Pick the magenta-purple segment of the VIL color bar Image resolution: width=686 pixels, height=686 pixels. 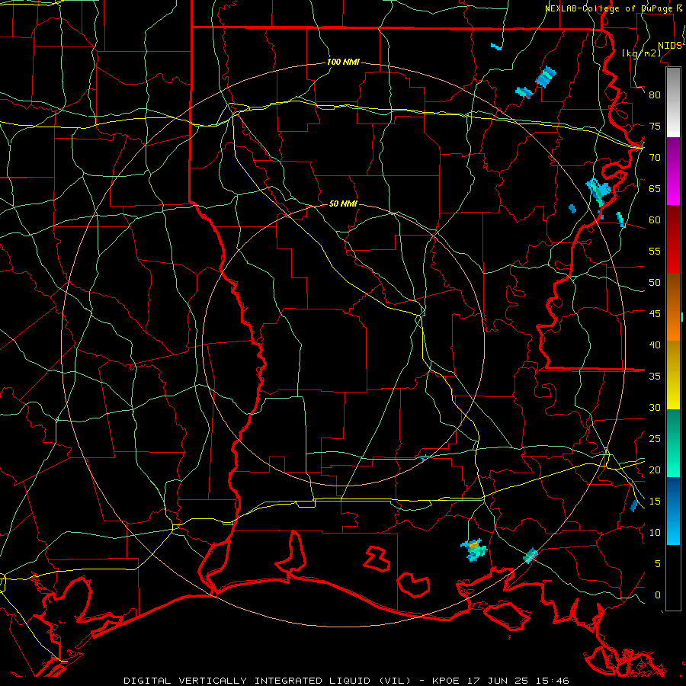(x=673, y=171)
